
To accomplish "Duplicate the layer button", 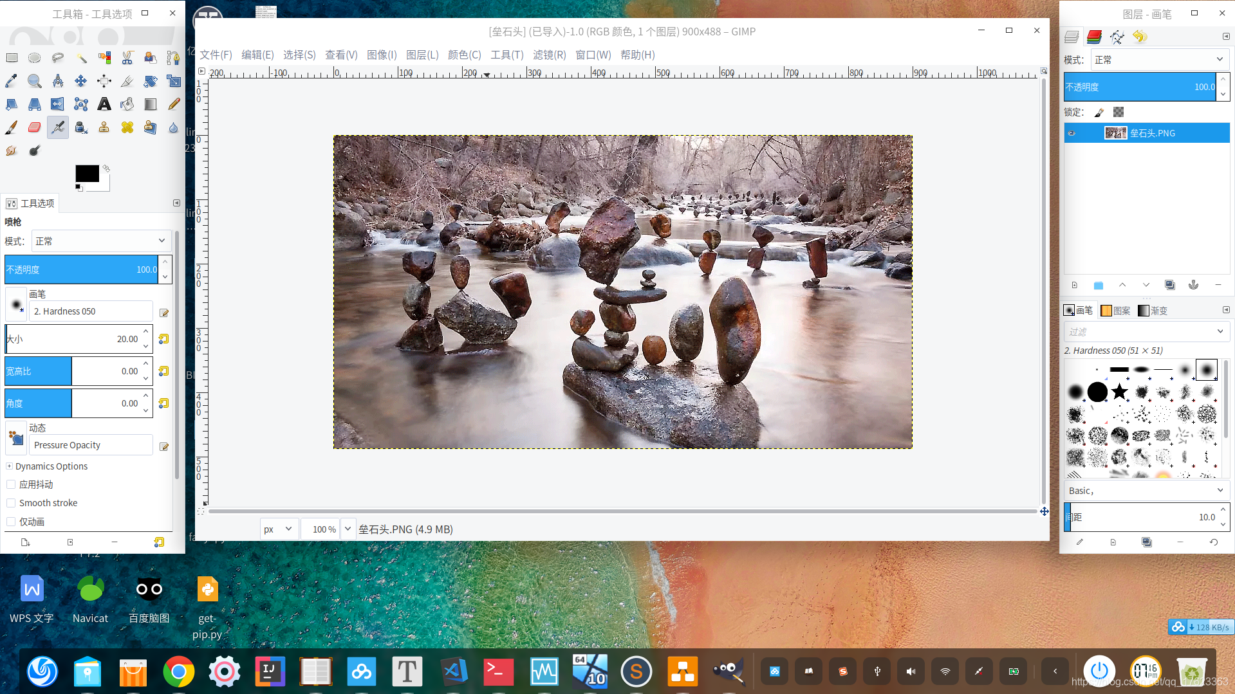I will pyautogui.click(x=1170, y=285).
